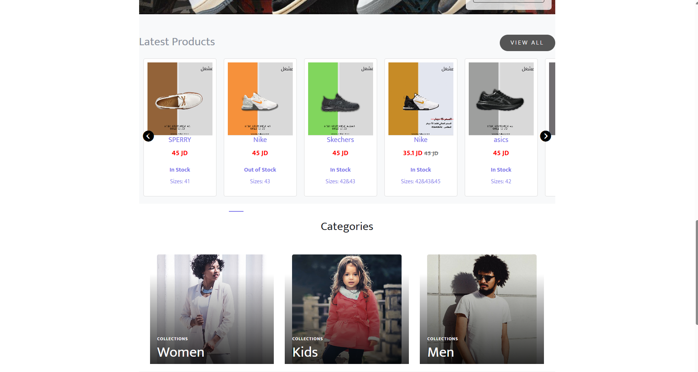Click the Sizes: 42&43&45 text
The height and width of the screenshot is (372, 698).
point(421,181)
